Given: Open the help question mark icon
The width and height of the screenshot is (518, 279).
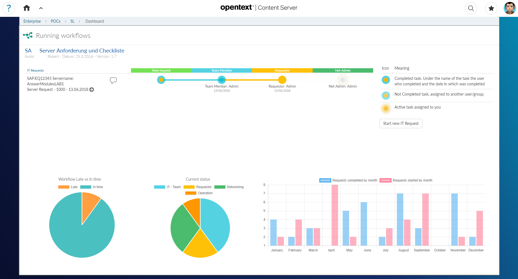Looking at the screenshot, I should [9, 8].
